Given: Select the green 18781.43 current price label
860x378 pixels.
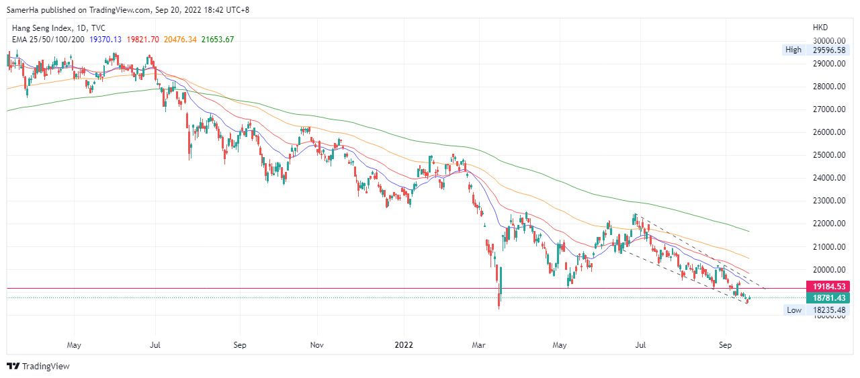Looking at the screenshot, I should pyautogui.click(x=831, y=298).
